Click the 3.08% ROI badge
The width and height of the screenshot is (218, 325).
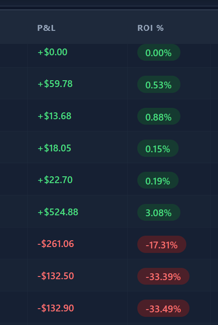tap(159, 213)
